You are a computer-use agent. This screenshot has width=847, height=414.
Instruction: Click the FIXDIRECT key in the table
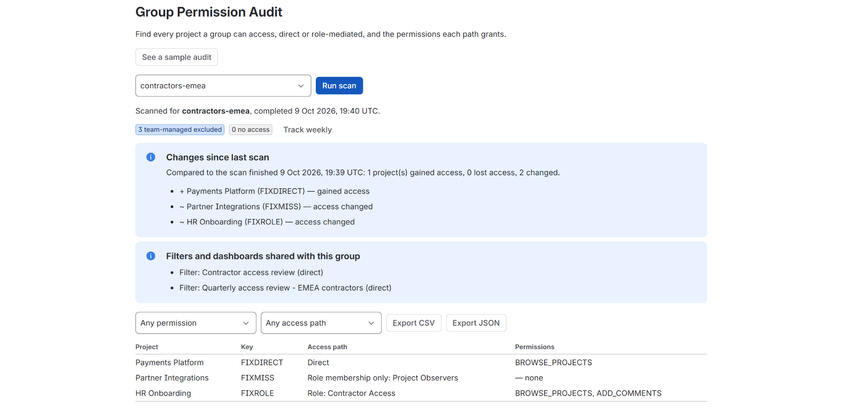(262, 362)
